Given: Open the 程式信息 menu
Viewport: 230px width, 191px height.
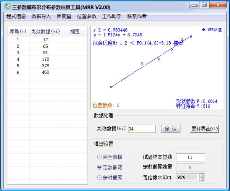Looking at the screenshot, I should pos(16,16).
